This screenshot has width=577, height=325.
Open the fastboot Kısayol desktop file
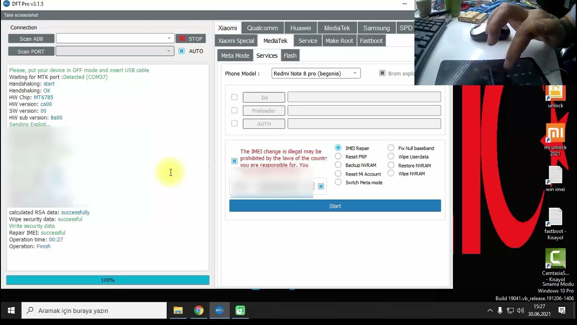pyautogui.click(x=555, y=224)
